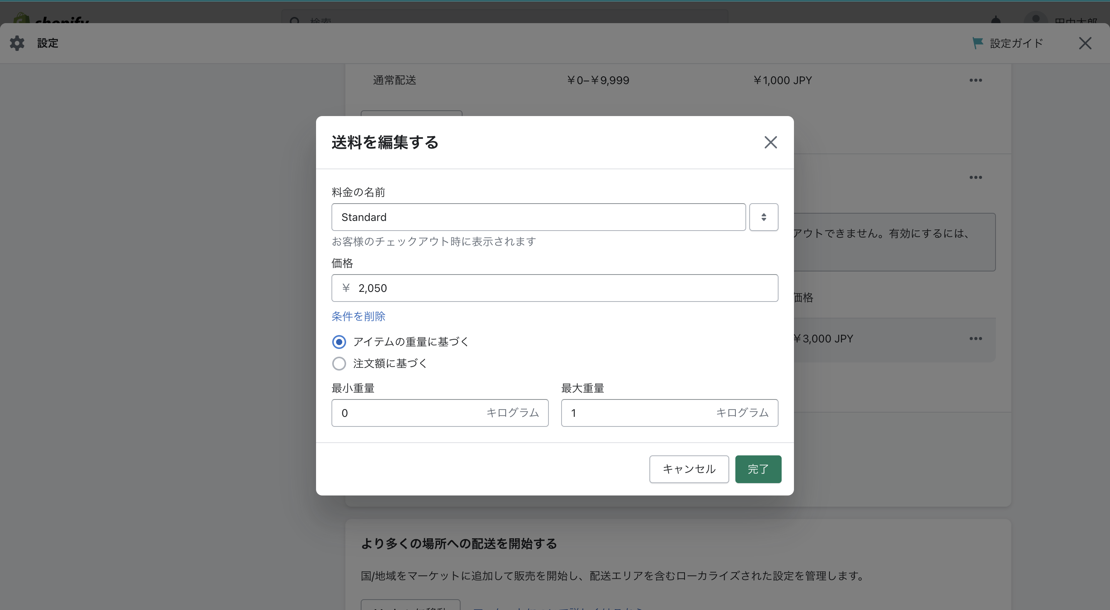Click the 最小重量 field
The height and width of the screenshot is (610, 1110).
click(x=439, y=413)
